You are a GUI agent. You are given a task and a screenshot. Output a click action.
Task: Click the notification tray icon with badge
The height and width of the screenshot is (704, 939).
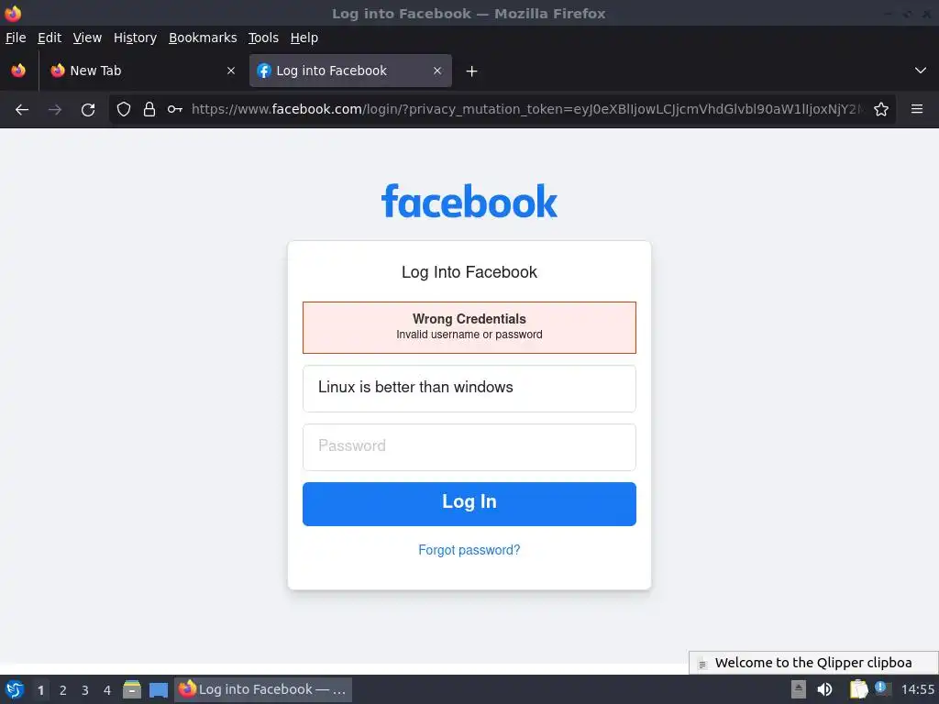click(882, 688)
